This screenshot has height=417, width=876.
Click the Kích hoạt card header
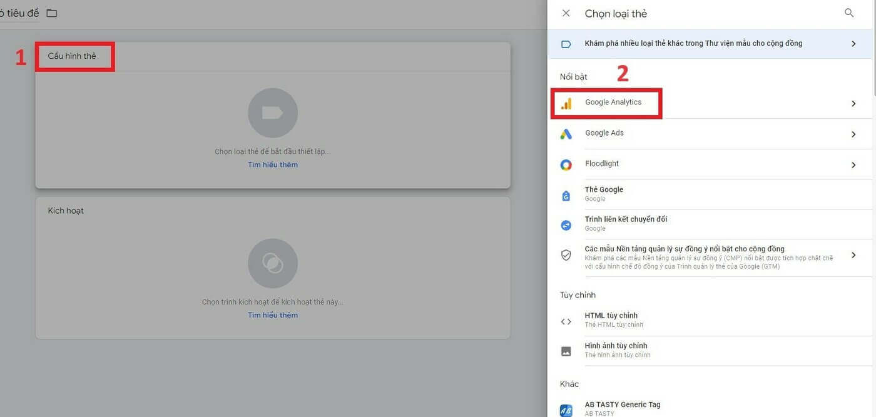273,211
